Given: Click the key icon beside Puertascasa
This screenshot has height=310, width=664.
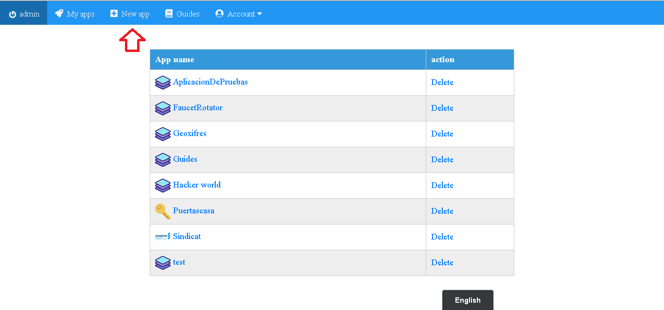Looking at the screenshot, I should (x=163, y=211).
